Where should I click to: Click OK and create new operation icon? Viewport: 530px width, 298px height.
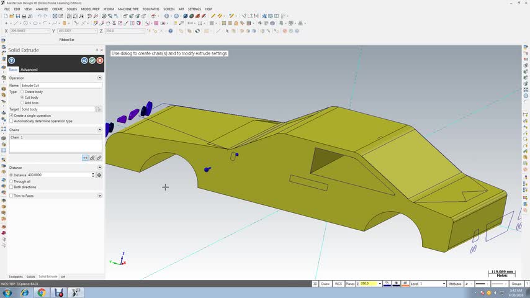tap(84, 61)
